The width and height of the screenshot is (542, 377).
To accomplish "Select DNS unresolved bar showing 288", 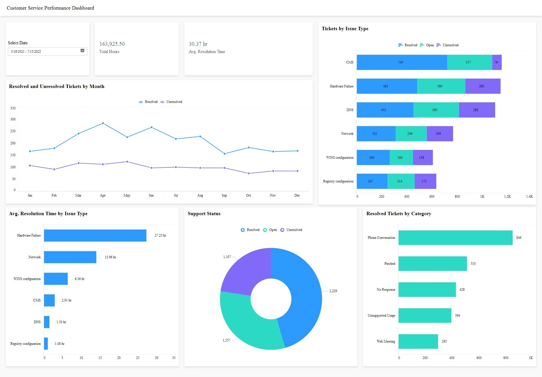I will tap(477, 110).
